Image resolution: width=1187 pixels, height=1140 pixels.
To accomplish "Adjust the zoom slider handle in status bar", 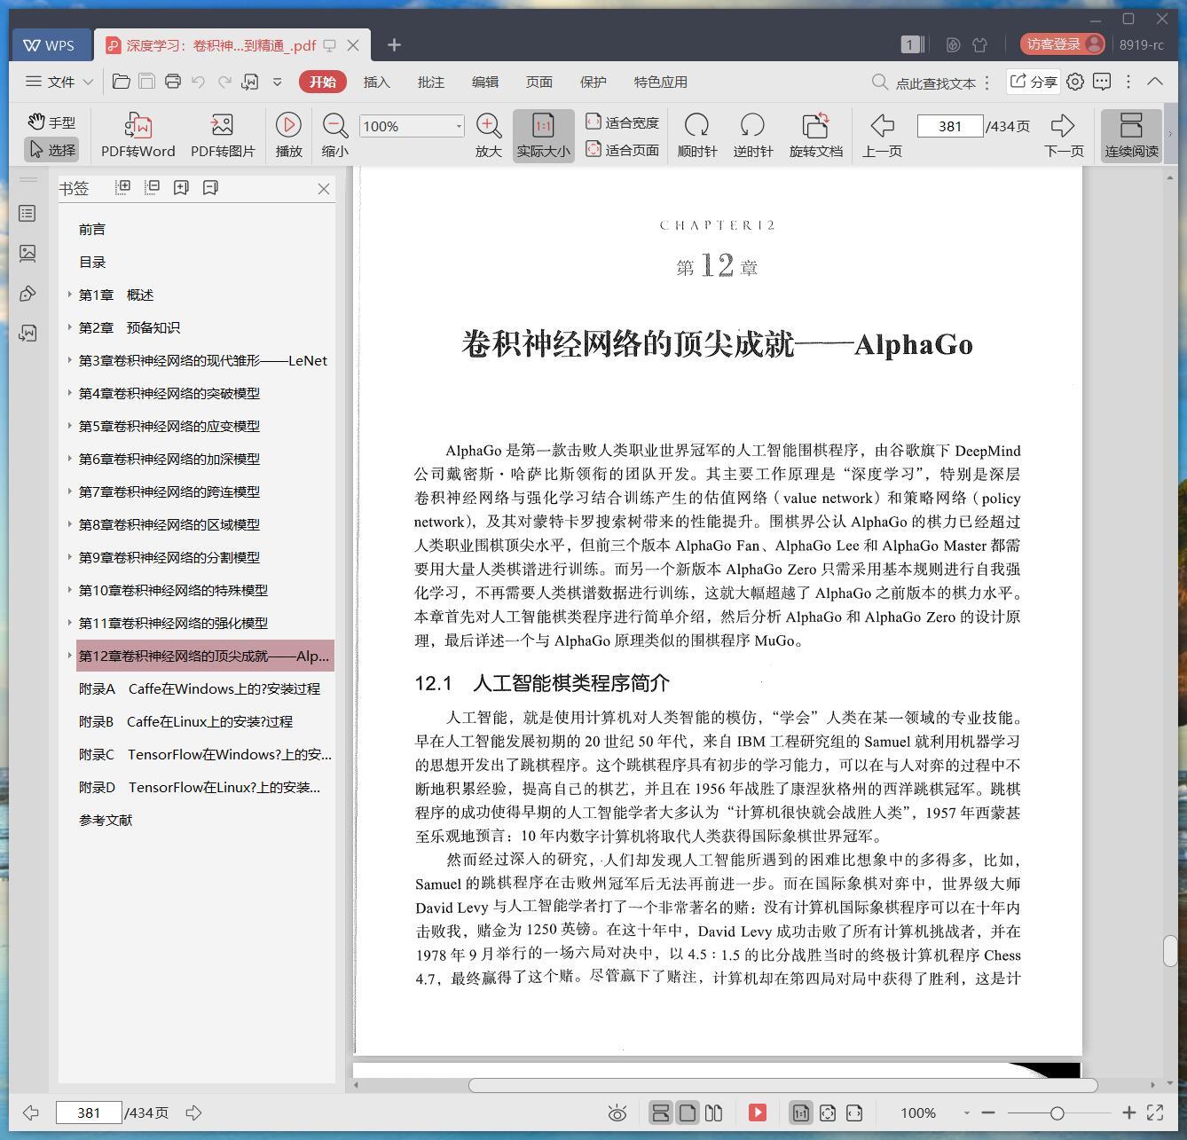I will (1057, 1112).
